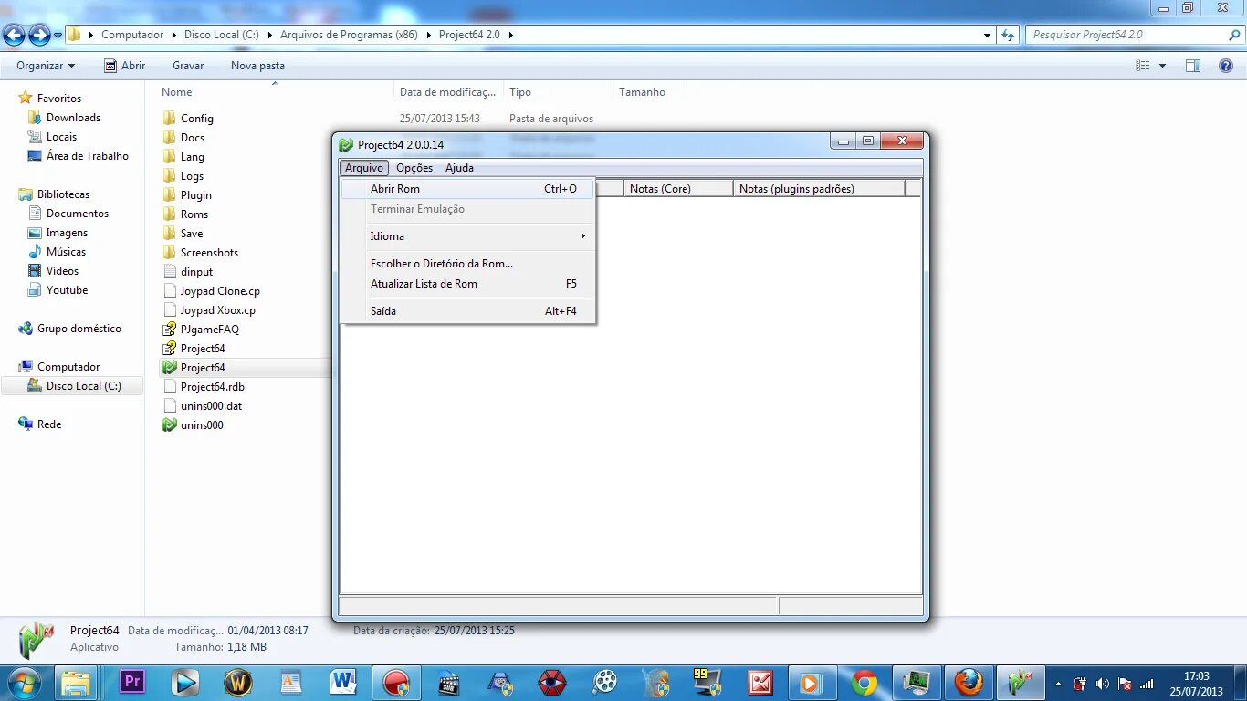This screenshot has width=1247, height=701.
Task: Open Imagens library in sidebar
Action: [58, 233]
